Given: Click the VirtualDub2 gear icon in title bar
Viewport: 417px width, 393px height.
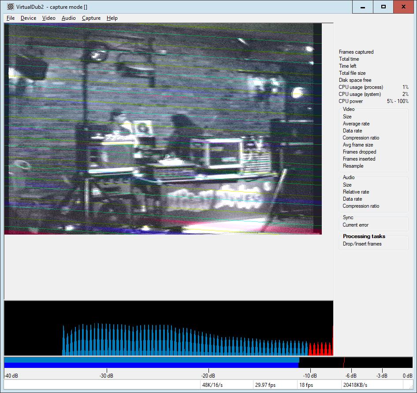Looking at the screenshot, I should [11, 7].
